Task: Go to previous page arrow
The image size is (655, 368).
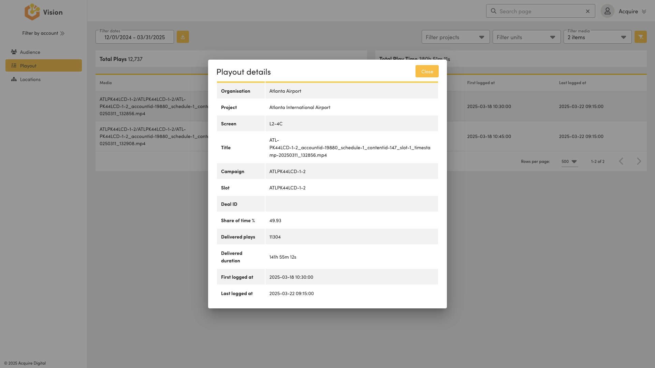Action: point(621,161)
